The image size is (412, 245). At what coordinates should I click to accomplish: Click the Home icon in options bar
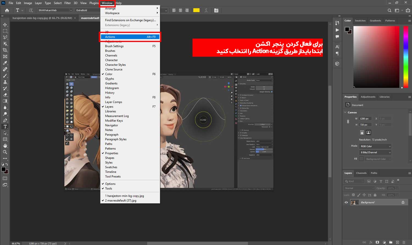point(7,10)
